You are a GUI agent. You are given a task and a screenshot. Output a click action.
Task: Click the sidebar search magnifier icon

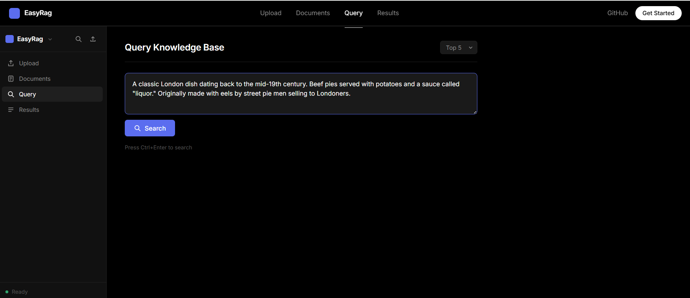pyautogui.click(x=78, y=39)
